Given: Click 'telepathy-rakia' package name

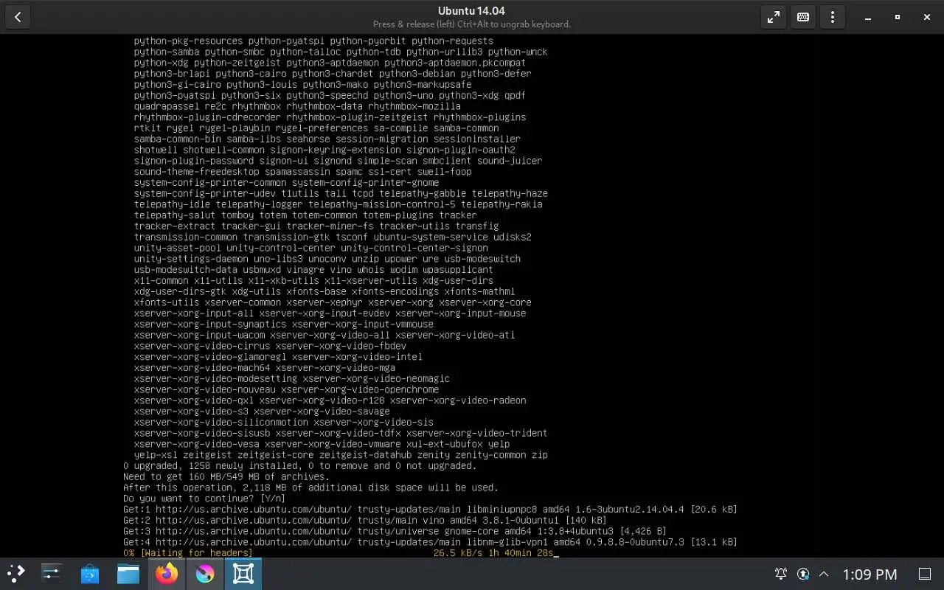Looking at the screenshot, I should 501,204.
